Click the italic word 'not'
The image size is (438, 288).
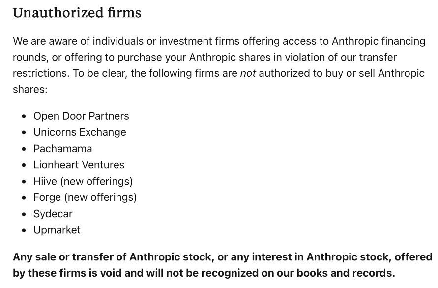click(248, 73)
